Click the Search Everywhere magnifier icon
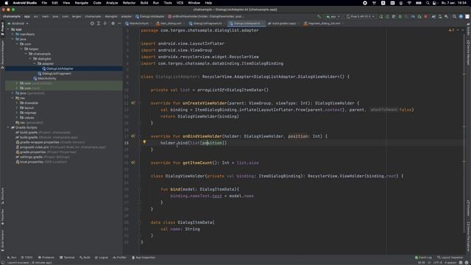This screenshot has height=265, width=471. [455, 16]
